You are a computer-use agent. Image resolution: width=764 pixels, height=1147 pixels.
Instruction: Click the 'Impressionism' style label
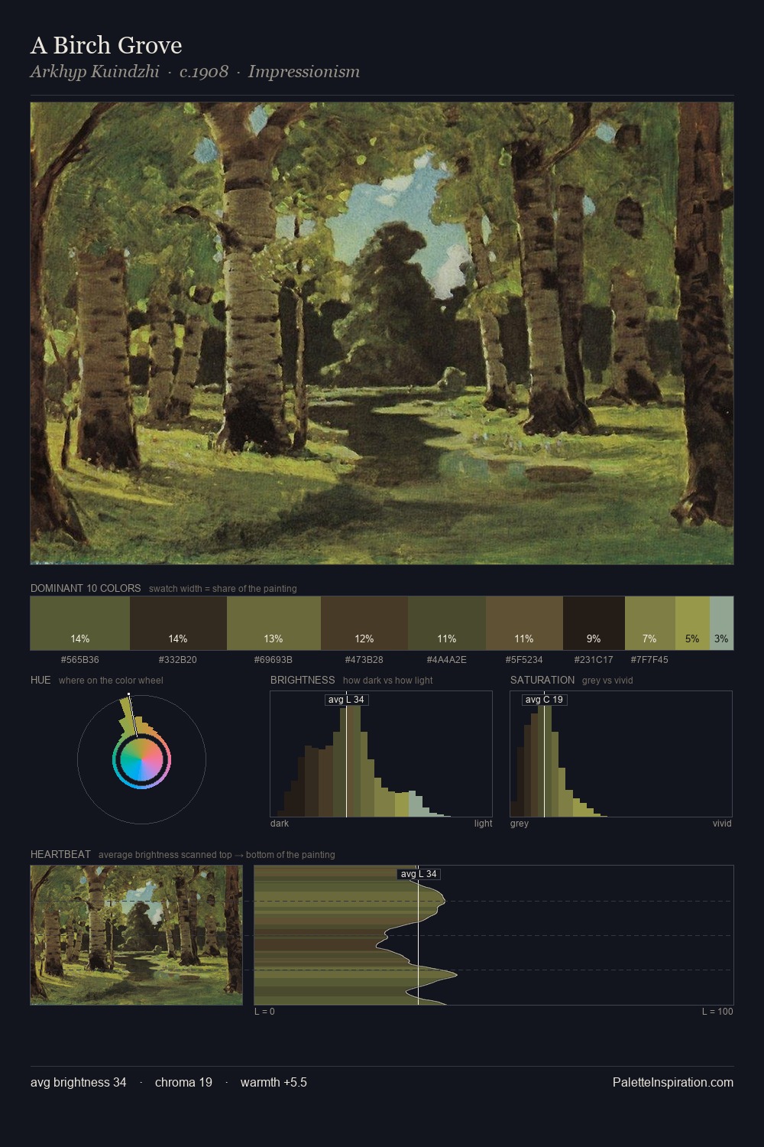304,72
